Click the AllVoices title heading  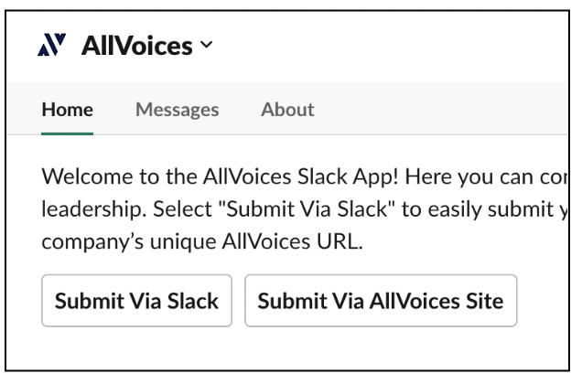[137, 46]
